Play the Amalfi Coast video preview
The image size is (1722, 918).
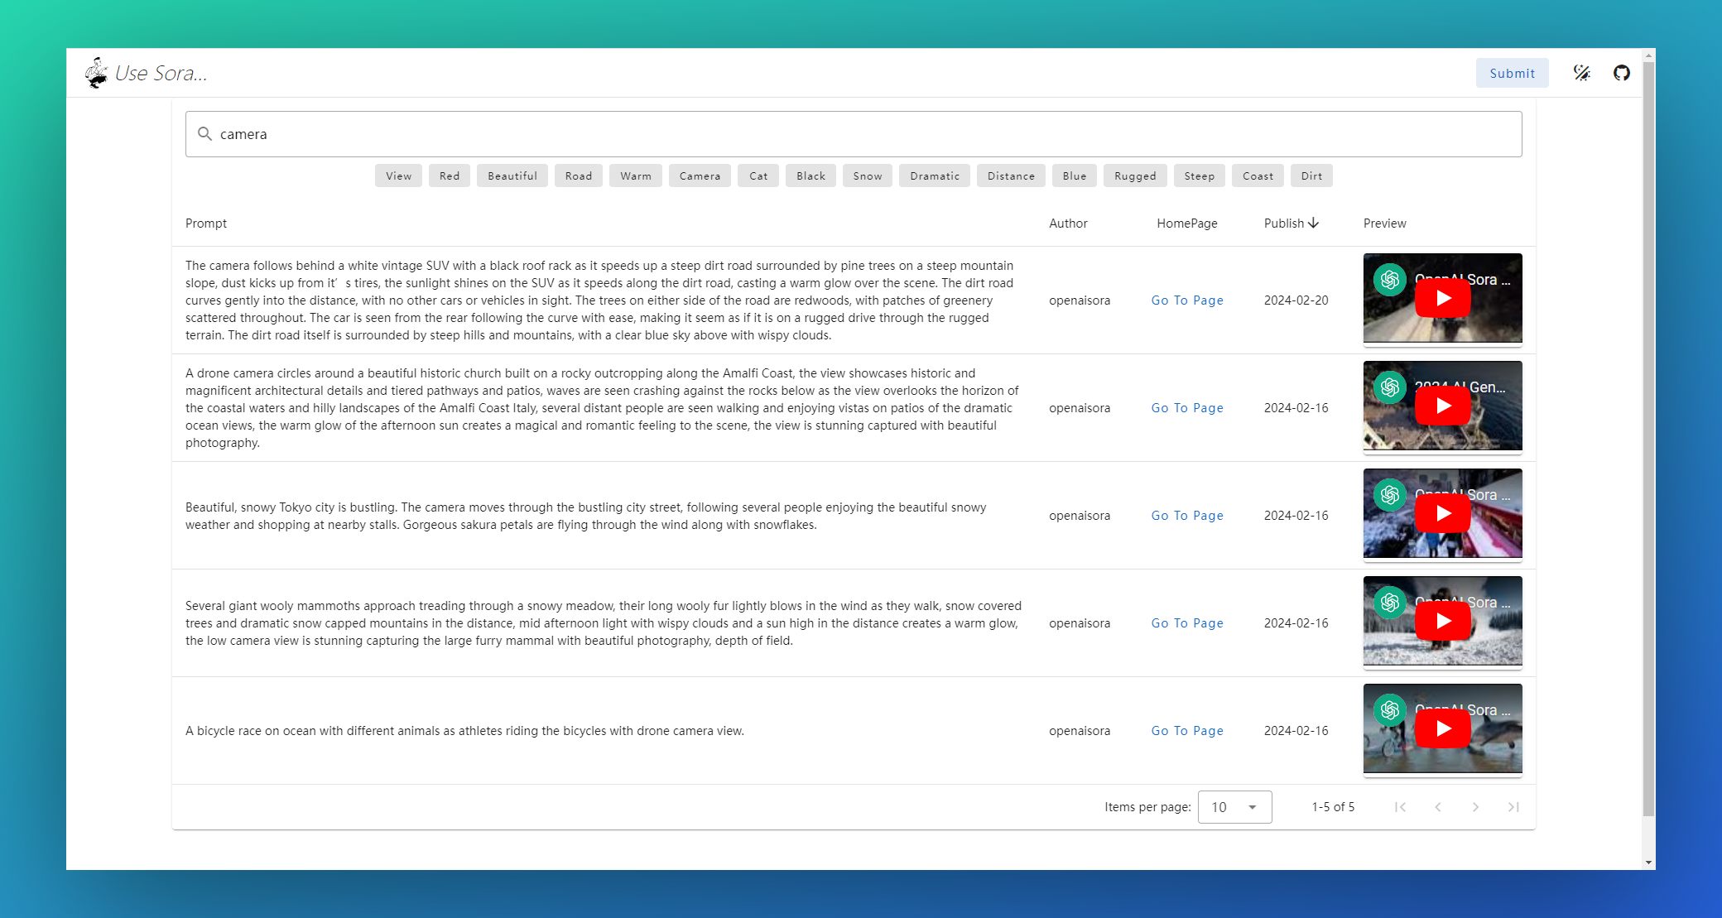(x=1442, y=406)
